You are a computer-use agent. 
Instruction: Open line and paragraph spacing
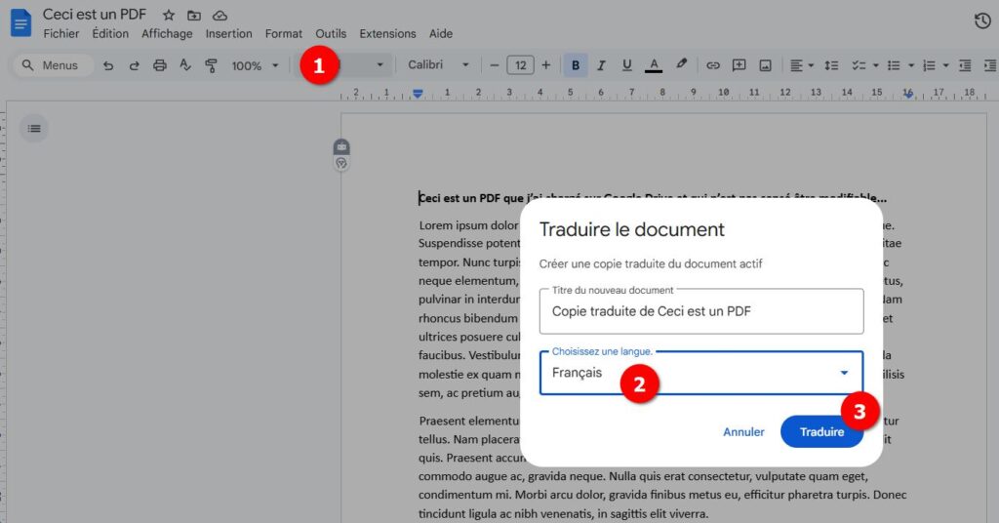(x=831, y=65)
